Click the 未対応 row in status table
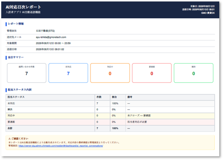223x160 pixels. tap(110, 103)
